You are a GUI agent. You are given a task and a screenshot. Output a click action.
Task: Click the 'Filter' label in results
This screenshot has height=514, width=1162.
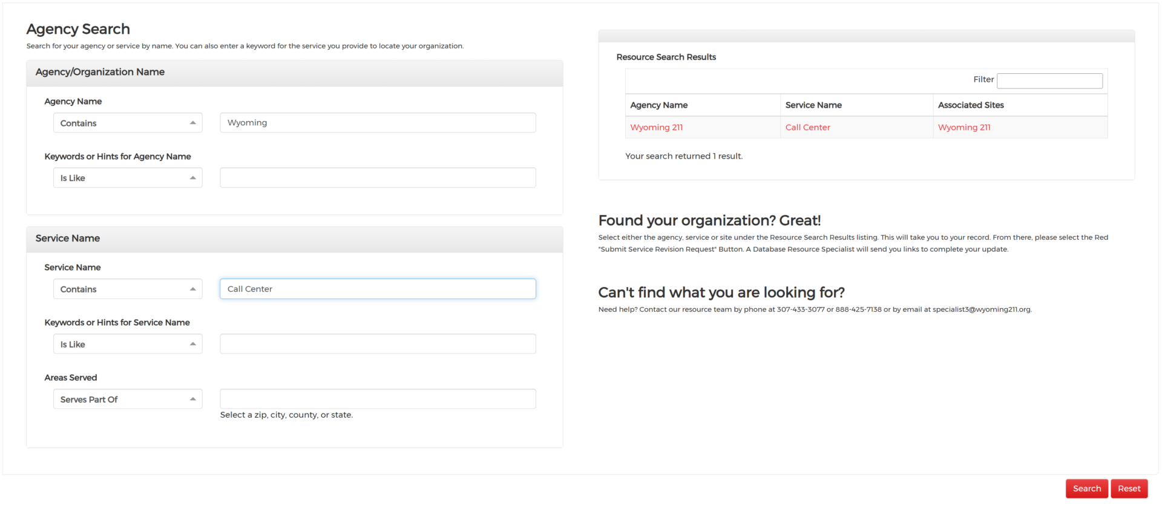tap(983, 79)
